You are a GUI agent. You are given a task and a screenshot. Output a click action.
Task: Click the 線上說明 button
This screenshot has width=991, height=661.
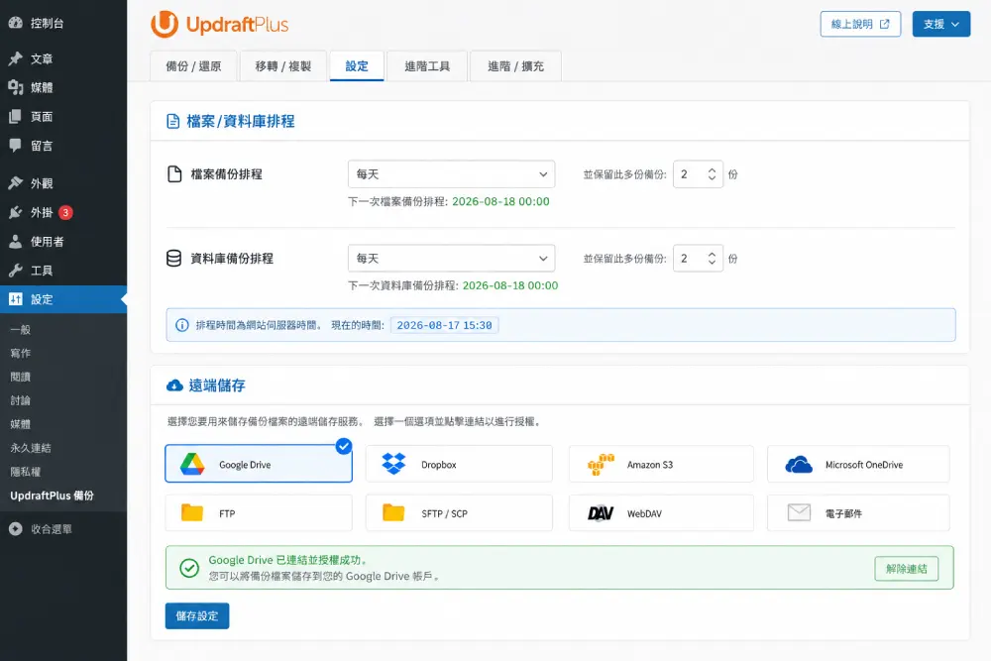tap(860, 24)
